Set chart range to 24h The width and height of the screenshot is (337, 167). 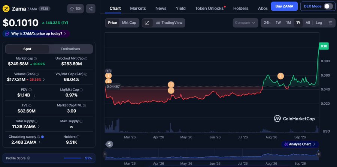[x=267, y=23]
